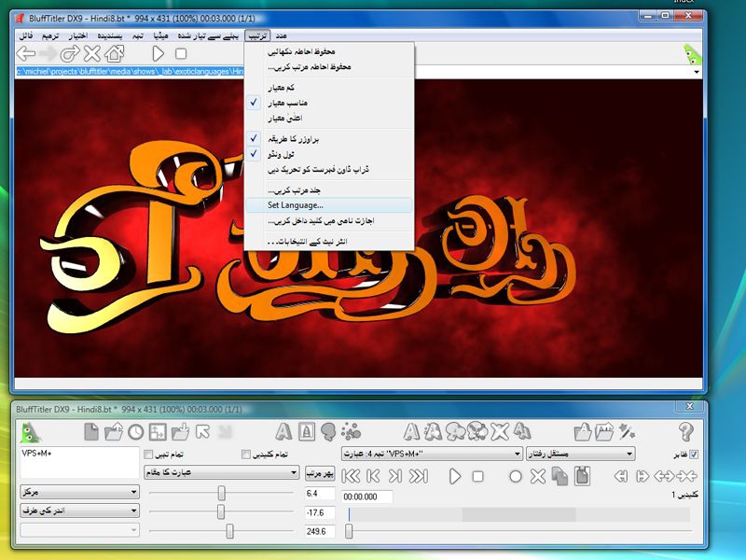Click the back arrow in top toolbar
Viewport: 746px width, 560px height.
pyautogui.click(x=26, y=54)
